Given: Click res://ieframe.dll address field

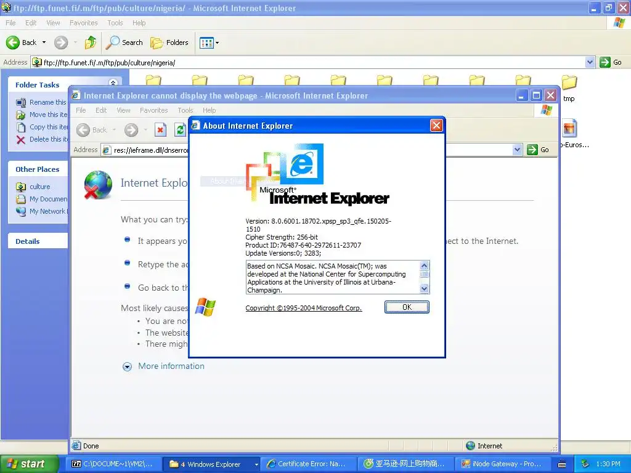Looking at the screenshot, I should tap(145, 150).
